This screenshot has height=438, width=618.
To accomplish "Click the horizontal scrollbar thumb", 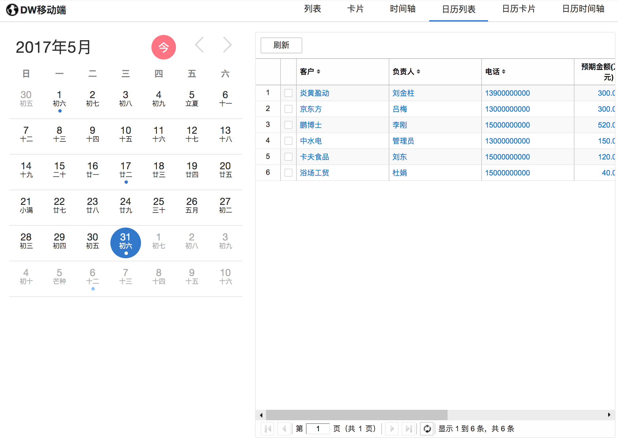I will coord(357,415).
